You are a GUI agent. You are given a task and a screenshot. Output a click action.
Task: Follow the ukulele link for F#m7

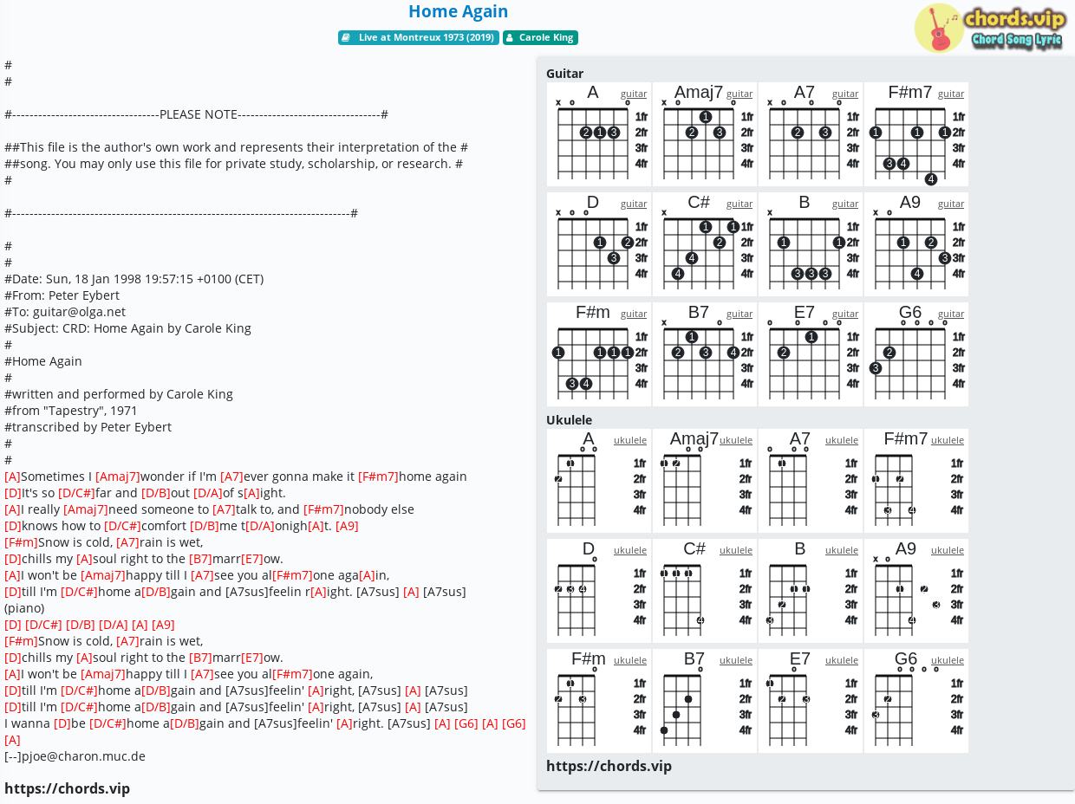pyautogui.click(x=948, y=440)
